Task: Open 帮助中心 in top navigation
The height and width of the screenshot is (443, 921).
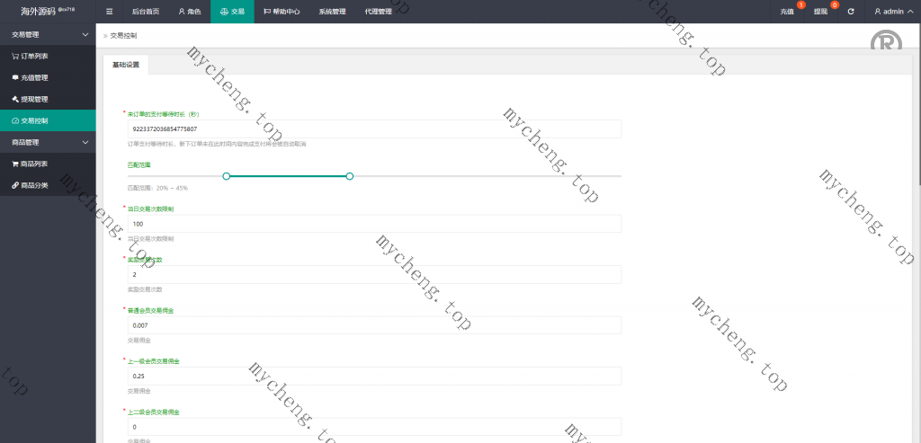Action: point(282,12)
